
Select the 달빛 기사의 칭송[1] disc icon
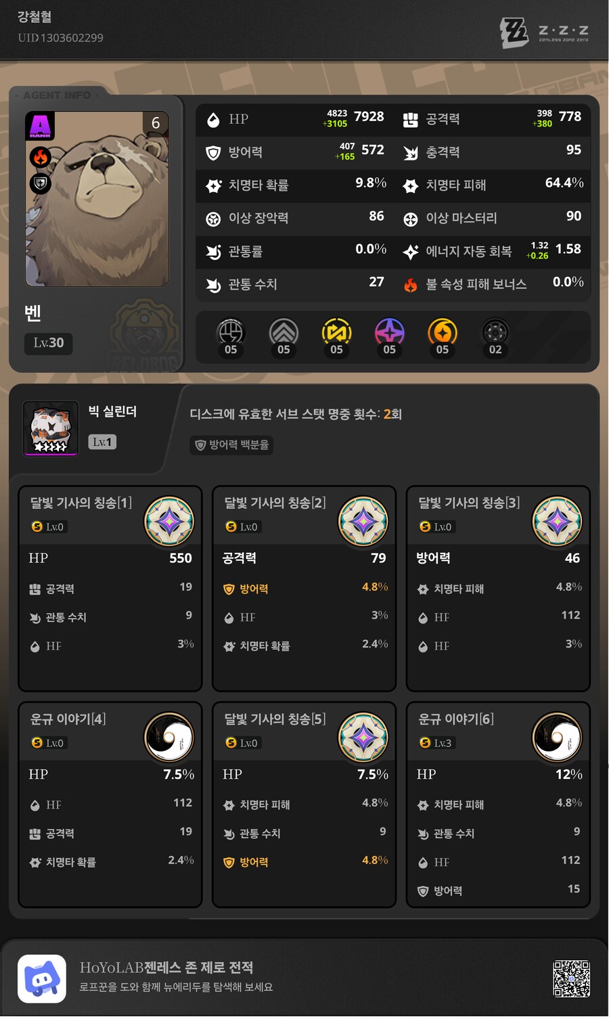tap(169, 521)
